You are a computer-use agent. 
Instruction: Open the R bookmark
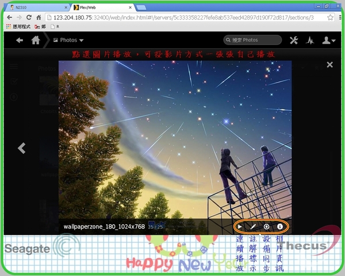[x=55, y=26]
